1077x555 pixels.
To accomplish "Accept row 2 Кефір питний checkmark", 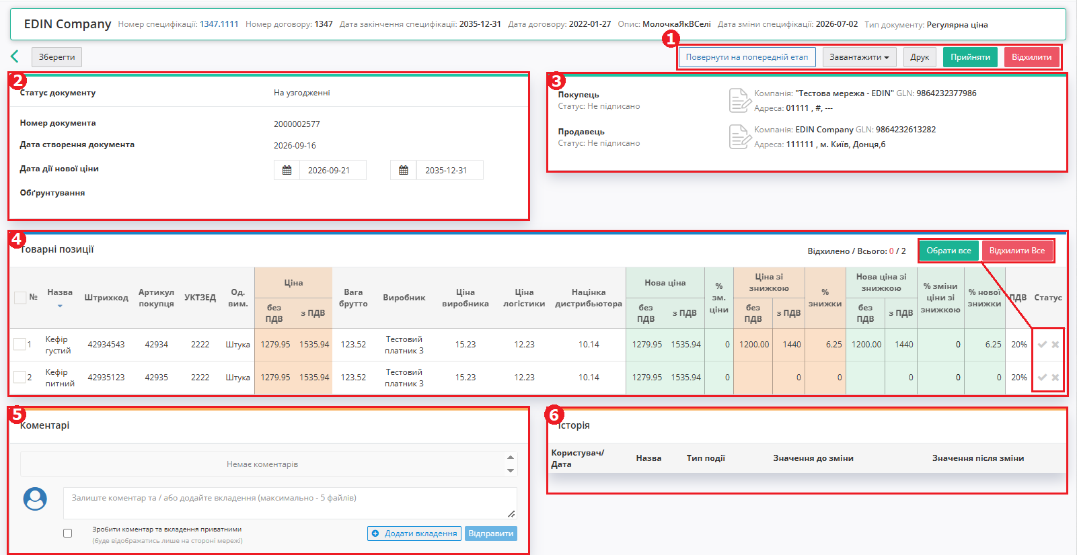I will (1042, 377).
